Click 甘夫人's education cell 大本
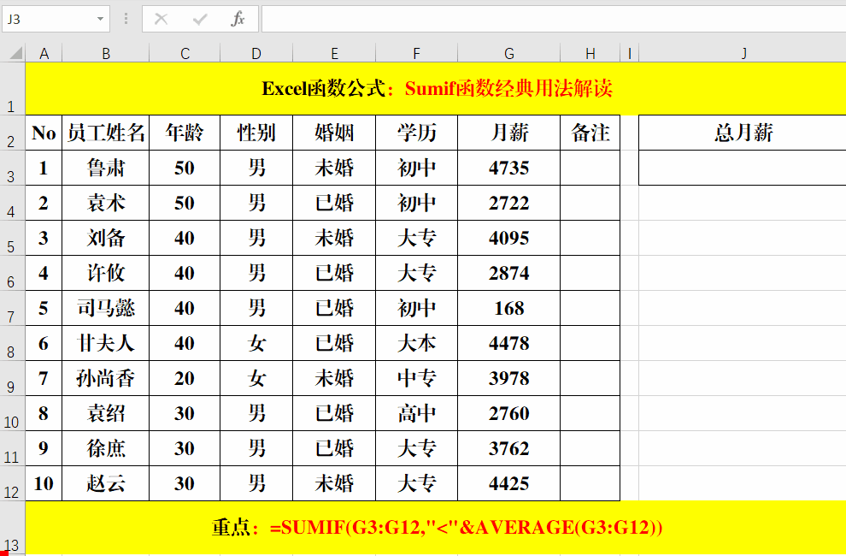846x556 pixels. tap(416, 344)
